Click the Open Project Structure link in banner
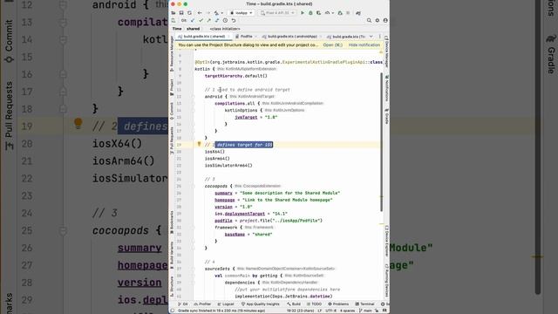The image size is (558, 314). [x=333, y=45]
